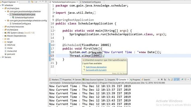
Task: Open the Servers tab in bottom panel
Action: click(x=77, y=80)
